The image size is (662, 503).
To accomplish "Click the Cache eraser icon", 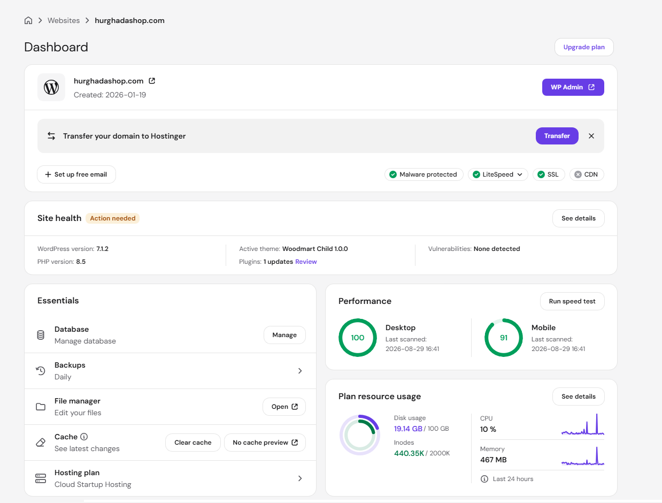I will click(41, 443).
